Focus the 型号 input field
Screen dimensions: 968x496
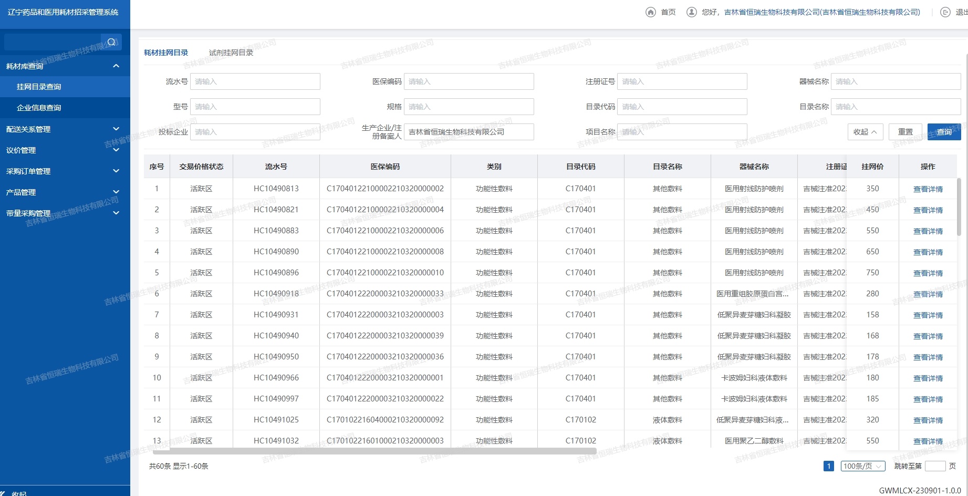(255, 107)
